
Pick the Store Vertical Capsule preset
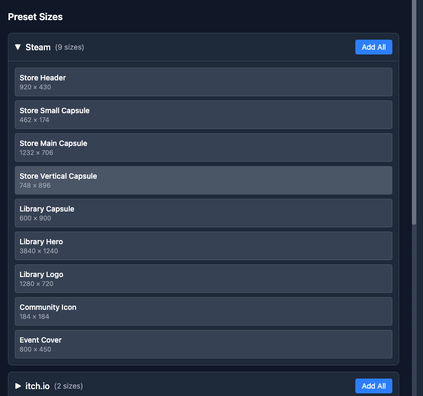(x=203, y=180)
